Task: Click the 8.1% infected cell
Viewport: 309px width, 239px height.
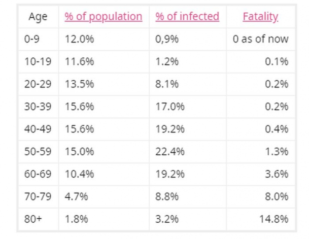Action: coord(167,84)
